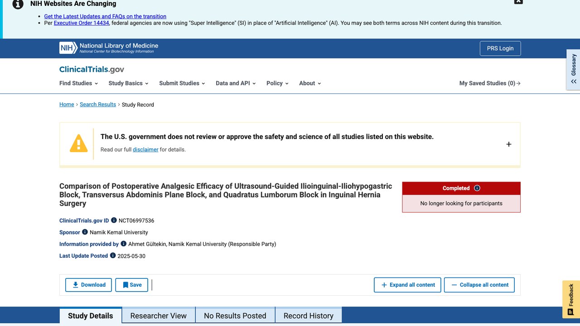Click info icon in Completed status banner

(477, 188)
